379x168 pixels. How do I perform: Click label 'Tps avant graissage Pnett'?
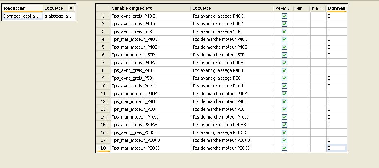coord(218,86)
